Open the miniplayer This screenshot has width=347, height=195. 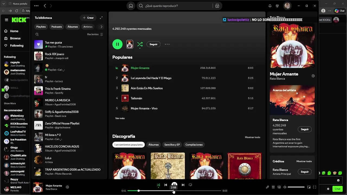pyautogui.click(x=309, y=187)
